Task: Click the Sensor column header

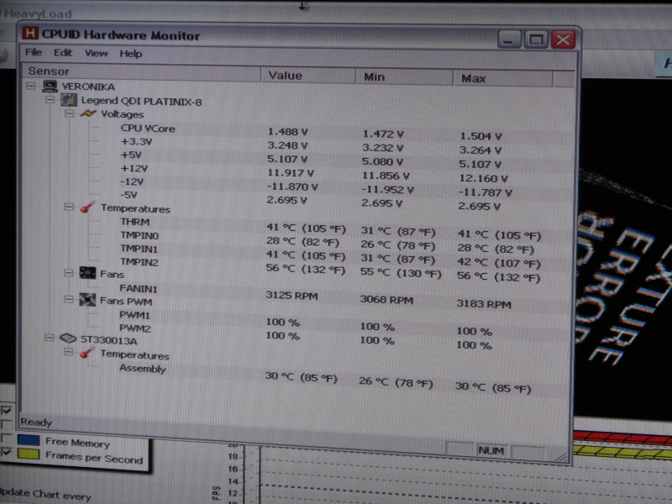Action: click(141, 72)
